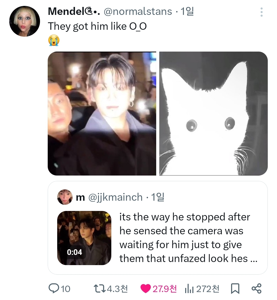Play the quoted 0:04 video thumbnail
This screenshot has width=277, height=300.
[x=84, y=238]
